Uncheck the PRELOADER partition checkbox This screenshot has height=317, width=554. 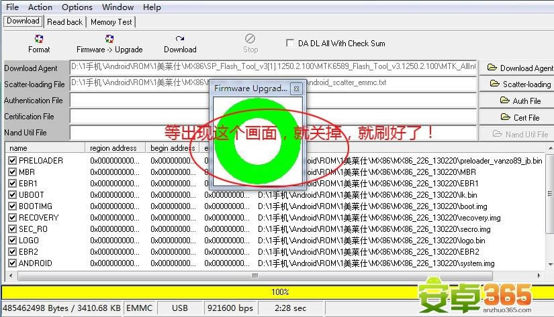tap(12, 161)
